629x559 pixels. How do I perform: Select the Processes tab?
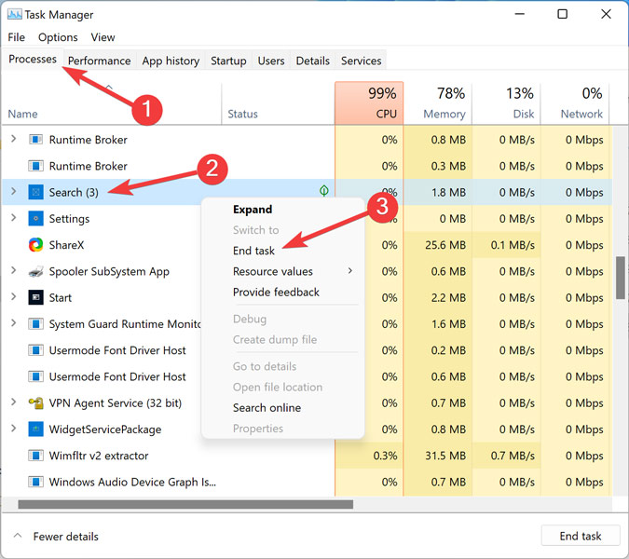pos(33,60)
